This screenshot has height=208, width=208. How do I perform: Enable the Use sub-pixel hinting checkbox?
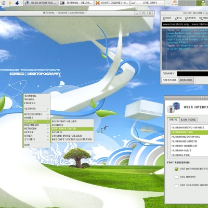176,186
